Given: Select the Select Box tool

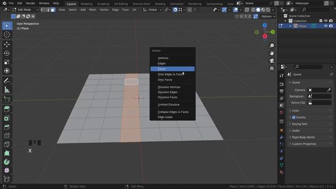Looking at the screenshot, I should click(7, 26).
